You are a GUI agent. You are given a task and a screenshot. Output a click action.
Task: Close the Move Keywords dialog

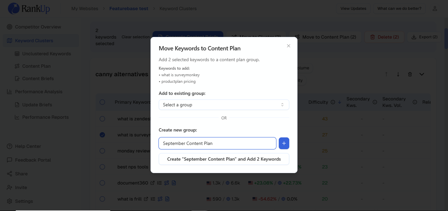coord(289,46)
